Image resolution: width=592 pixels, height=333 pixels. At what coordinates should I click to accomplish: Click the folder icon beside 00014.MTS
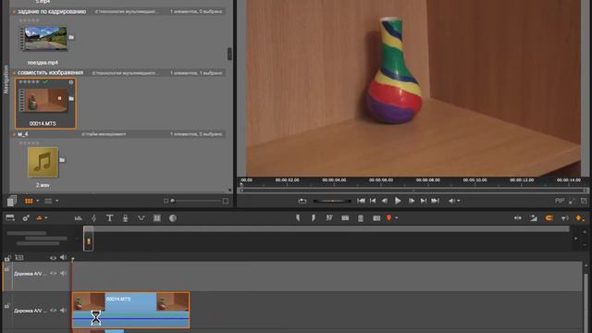pos(71,99)
